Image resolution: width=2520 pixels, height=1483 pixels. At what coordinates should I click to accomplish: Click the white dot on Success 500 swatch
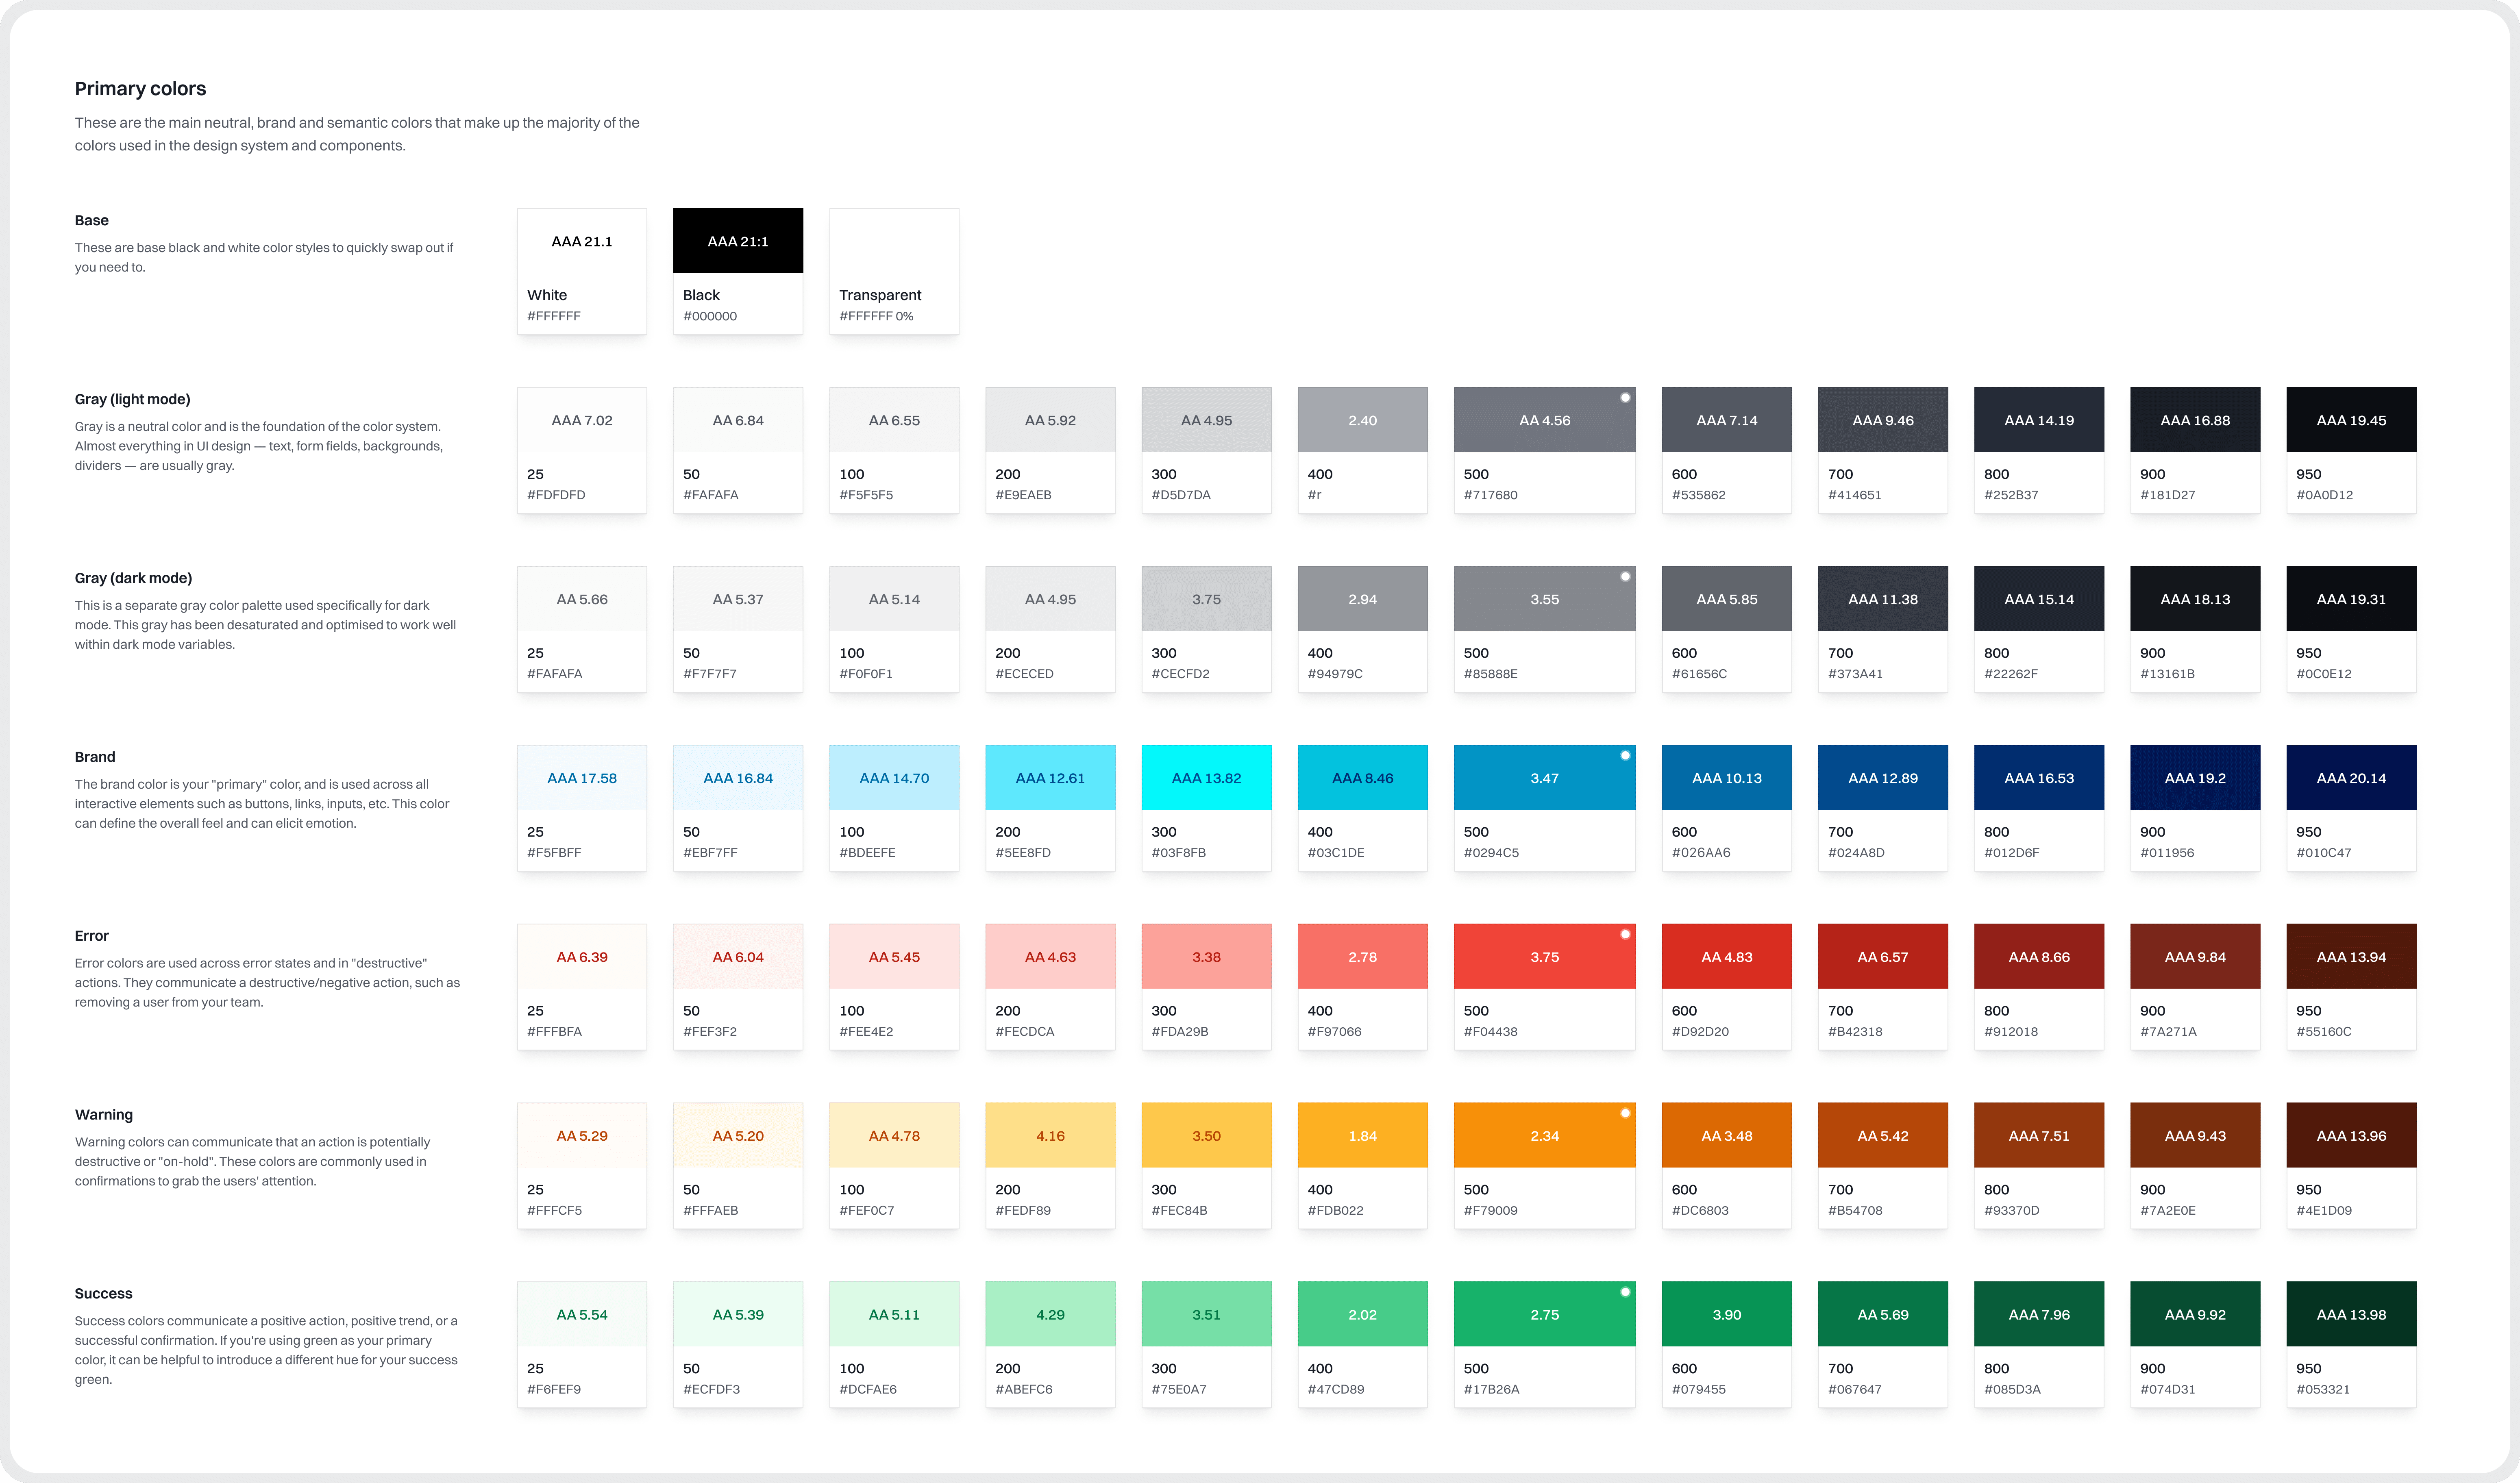point(1625,1292)
